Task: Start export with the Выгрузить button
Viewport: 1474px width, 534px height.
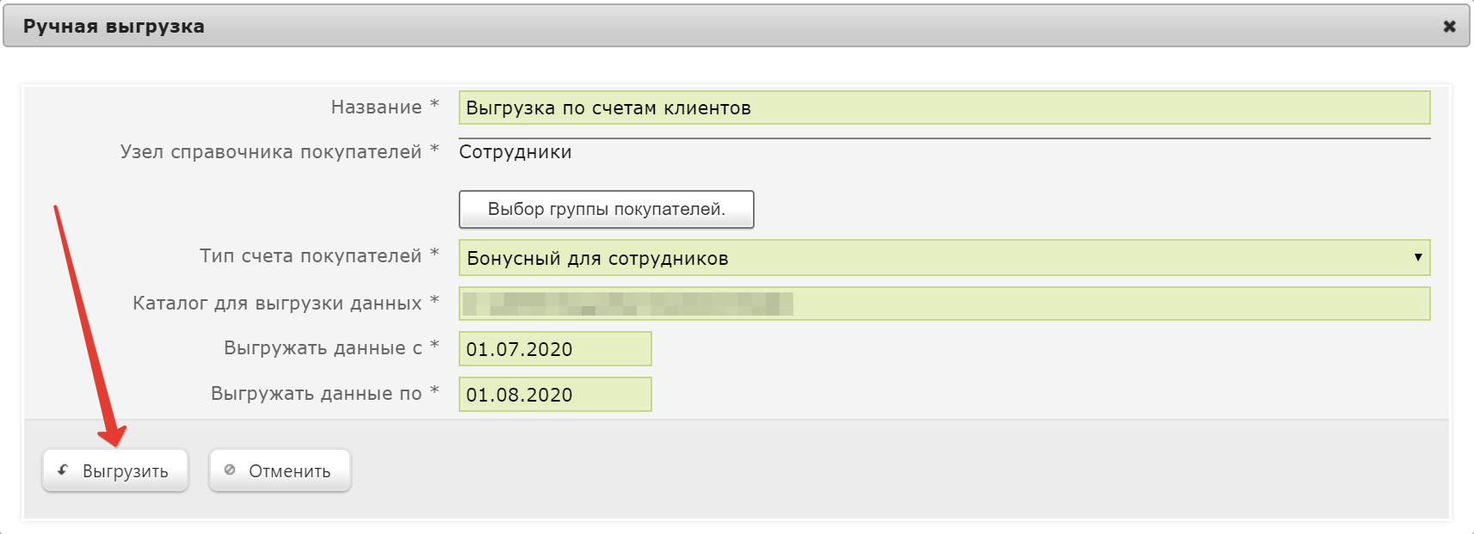Action: (115, 470)
